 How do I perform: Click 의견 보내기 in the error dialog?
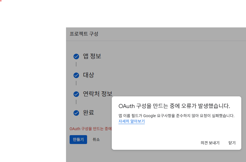click(210, 143)
